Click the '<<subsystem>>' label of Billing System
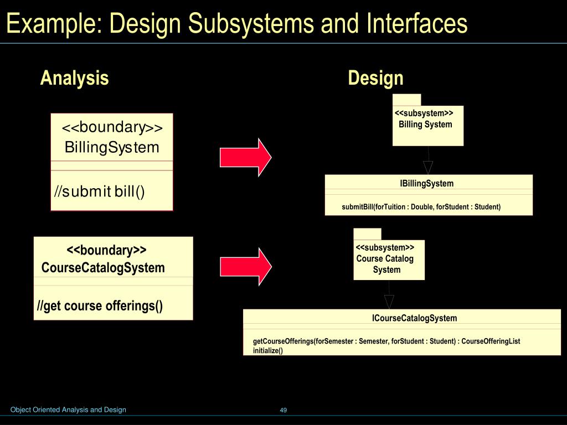The image size is (567, 425). coord(424,113)
